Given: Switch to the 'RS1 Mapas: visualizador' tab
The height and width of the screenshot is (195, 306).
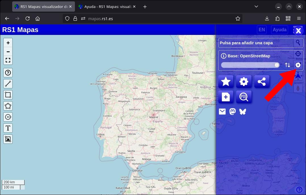Looking at the screenshot, I should click(x=43, y=7).
